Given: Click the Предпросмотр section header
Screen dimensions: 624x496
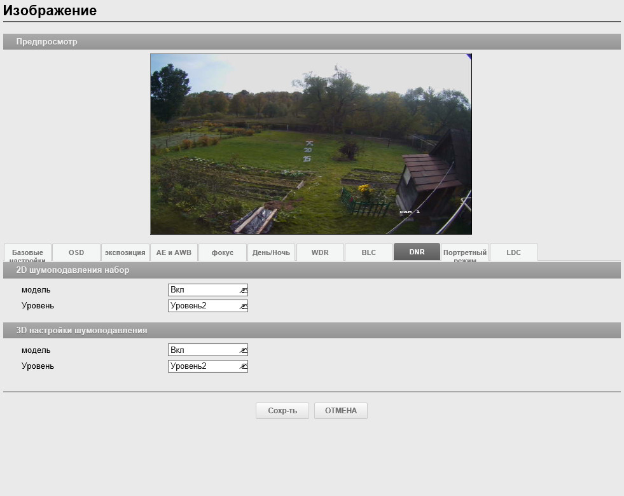Looking at the screenshot, I should [x=312, y=42].
